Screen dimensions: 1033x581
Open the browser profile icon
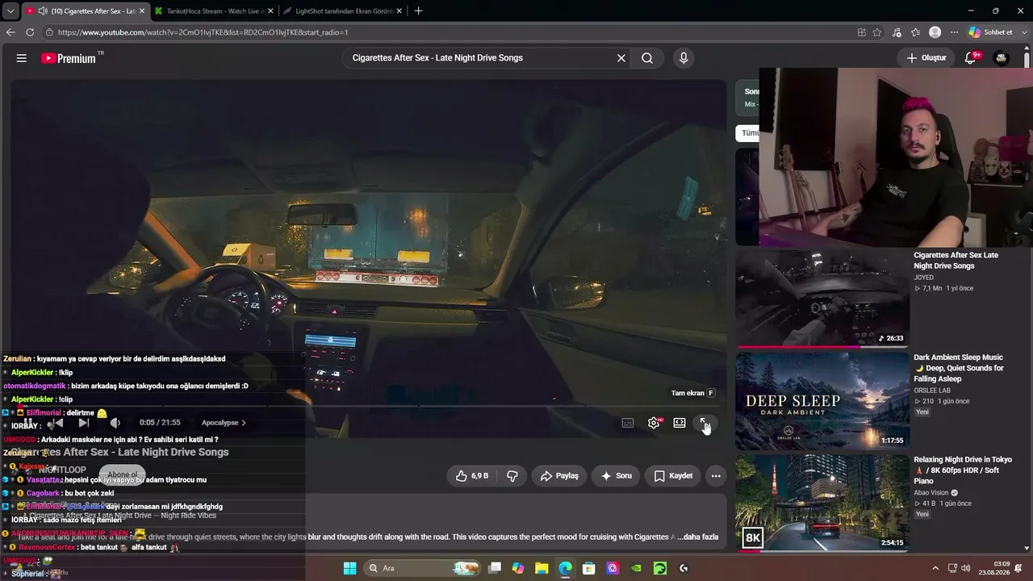[935, 32]
